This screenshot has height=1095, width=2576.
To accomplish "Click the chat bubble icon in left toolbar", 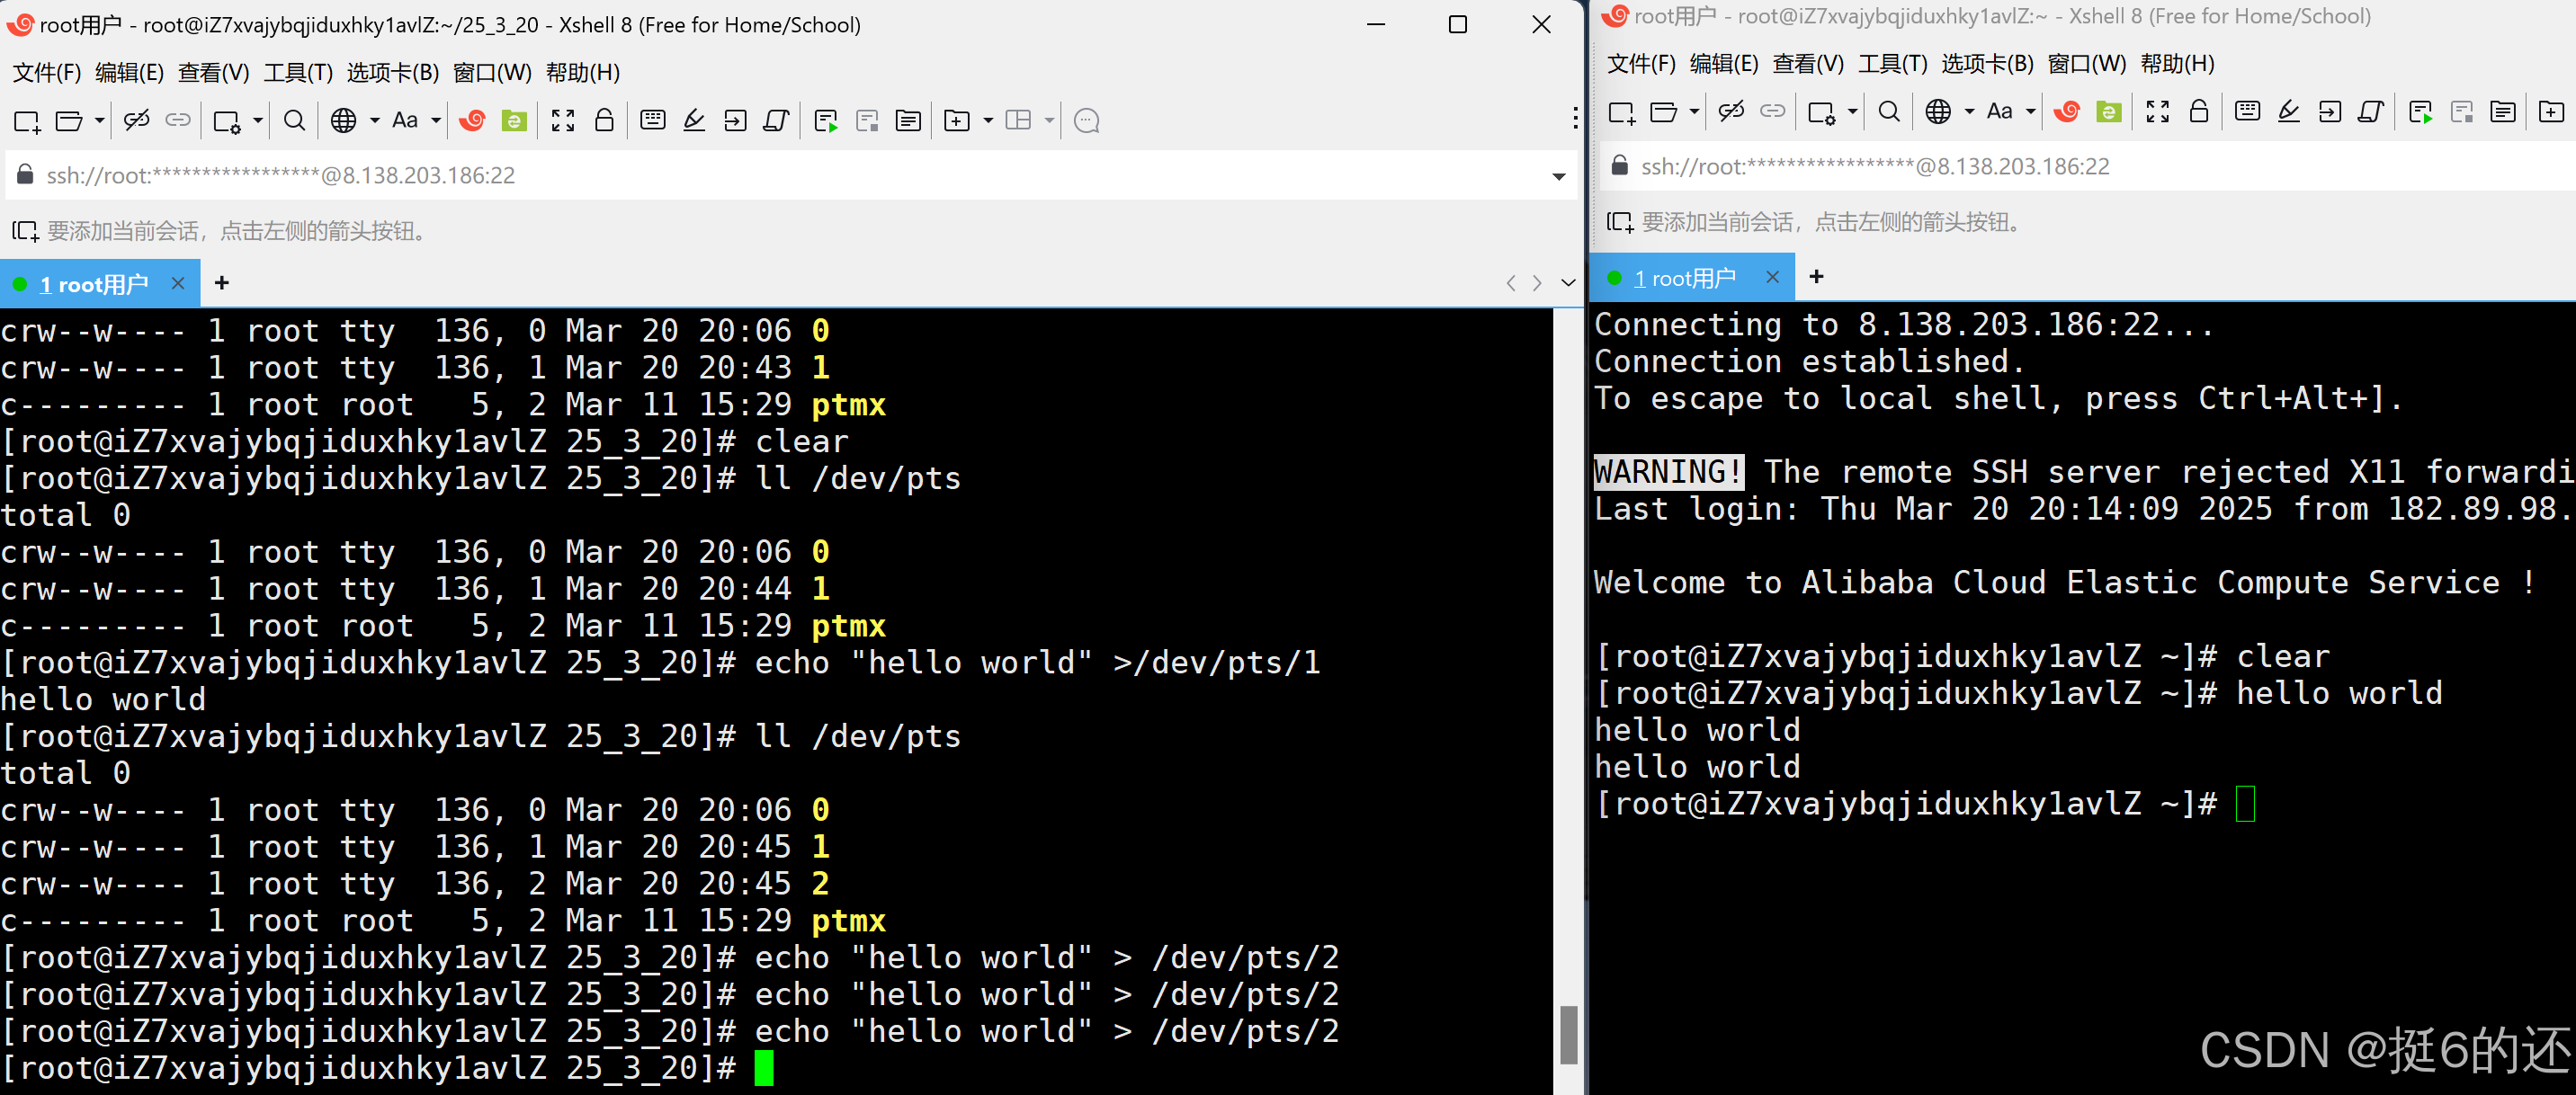I will 1086,120.
